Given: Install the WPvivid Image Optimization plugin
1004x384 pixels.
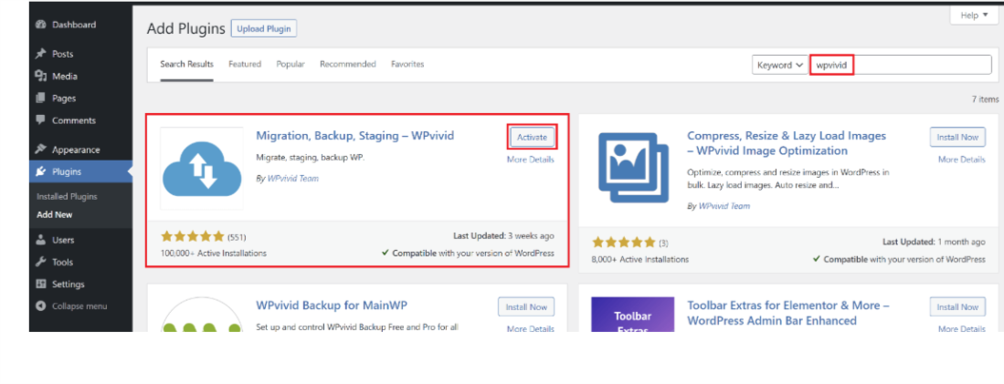Looking at the screenshot, I should pyautogui.click(x=958, y=138).
